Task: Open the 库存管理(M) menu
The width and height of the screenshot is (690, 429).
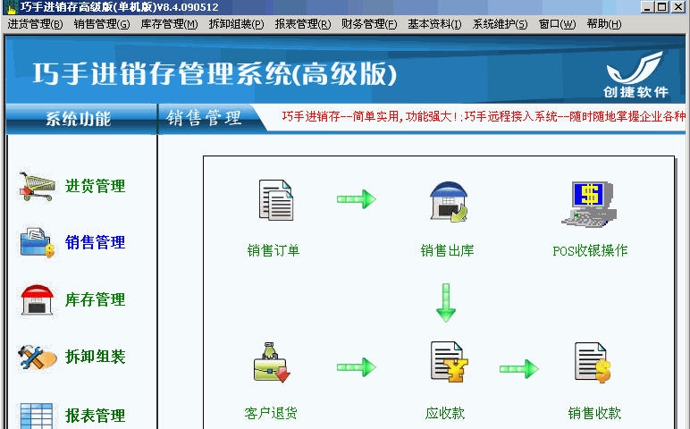Action: pyautogui.click(x=169, y=24)
